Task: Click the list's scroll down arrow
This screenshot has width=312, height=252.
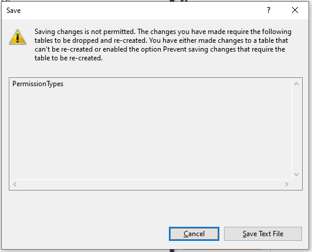Action: pyautogui.click(x=297, y=175)
